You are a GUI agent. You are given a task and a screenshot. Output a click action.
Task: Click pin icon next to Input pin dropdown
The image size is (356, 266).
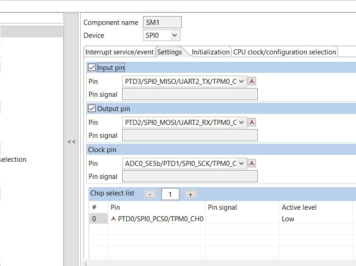[x=252, y=82]
